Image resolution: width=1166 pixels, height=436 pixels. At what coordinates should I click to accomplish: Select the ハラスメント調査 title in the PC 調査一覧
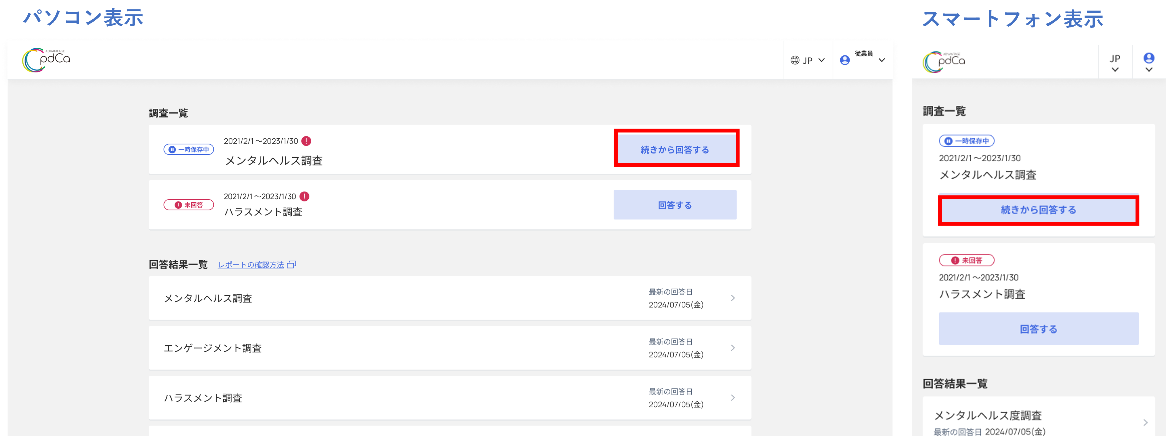point(264,212)
